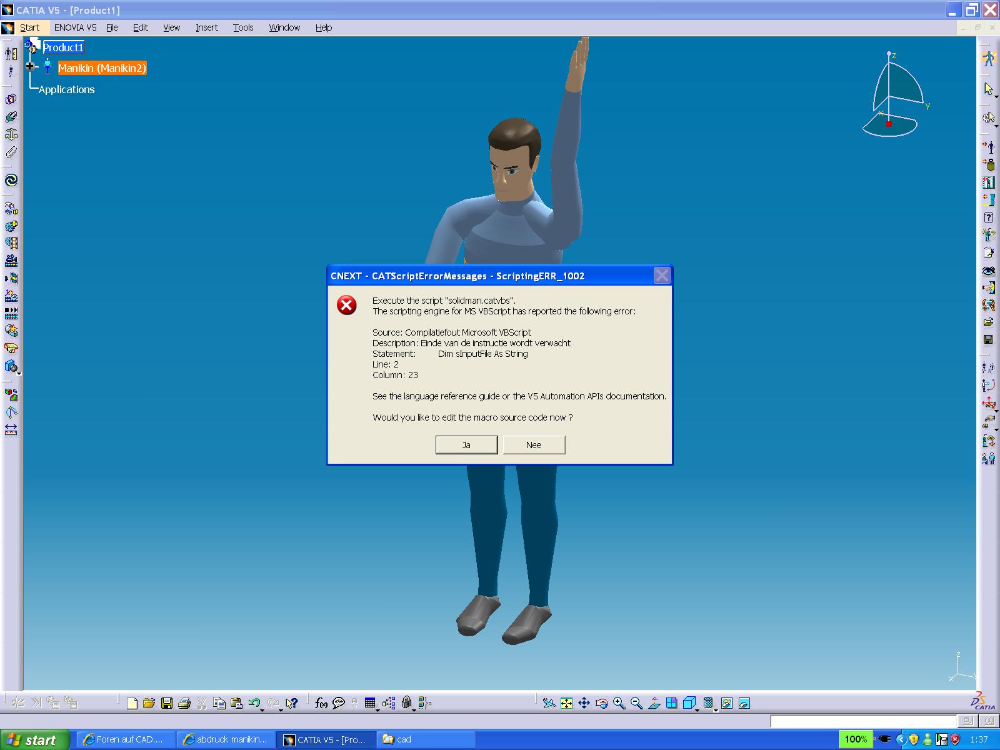Open the Tools menu
This screenshot has width=1000, height=750.
click(243, 27)
